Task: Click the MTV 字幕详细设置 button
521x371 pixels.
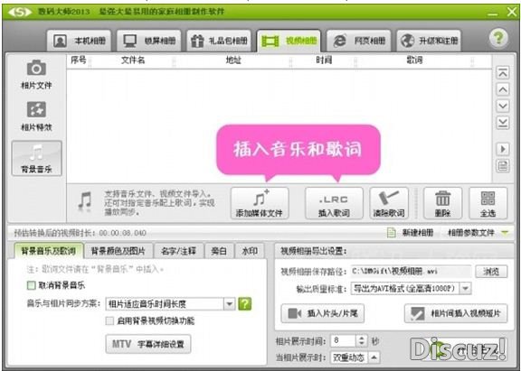Action: pyautogui.click(x=148, y=344)
